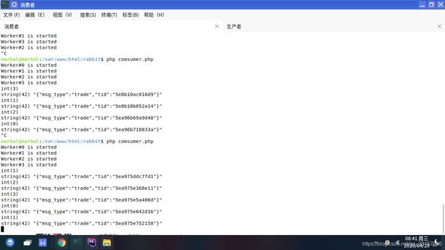This screenshot has height=250, width=445.
Task: Close the 消费者 tab
Action: (217, 27)
